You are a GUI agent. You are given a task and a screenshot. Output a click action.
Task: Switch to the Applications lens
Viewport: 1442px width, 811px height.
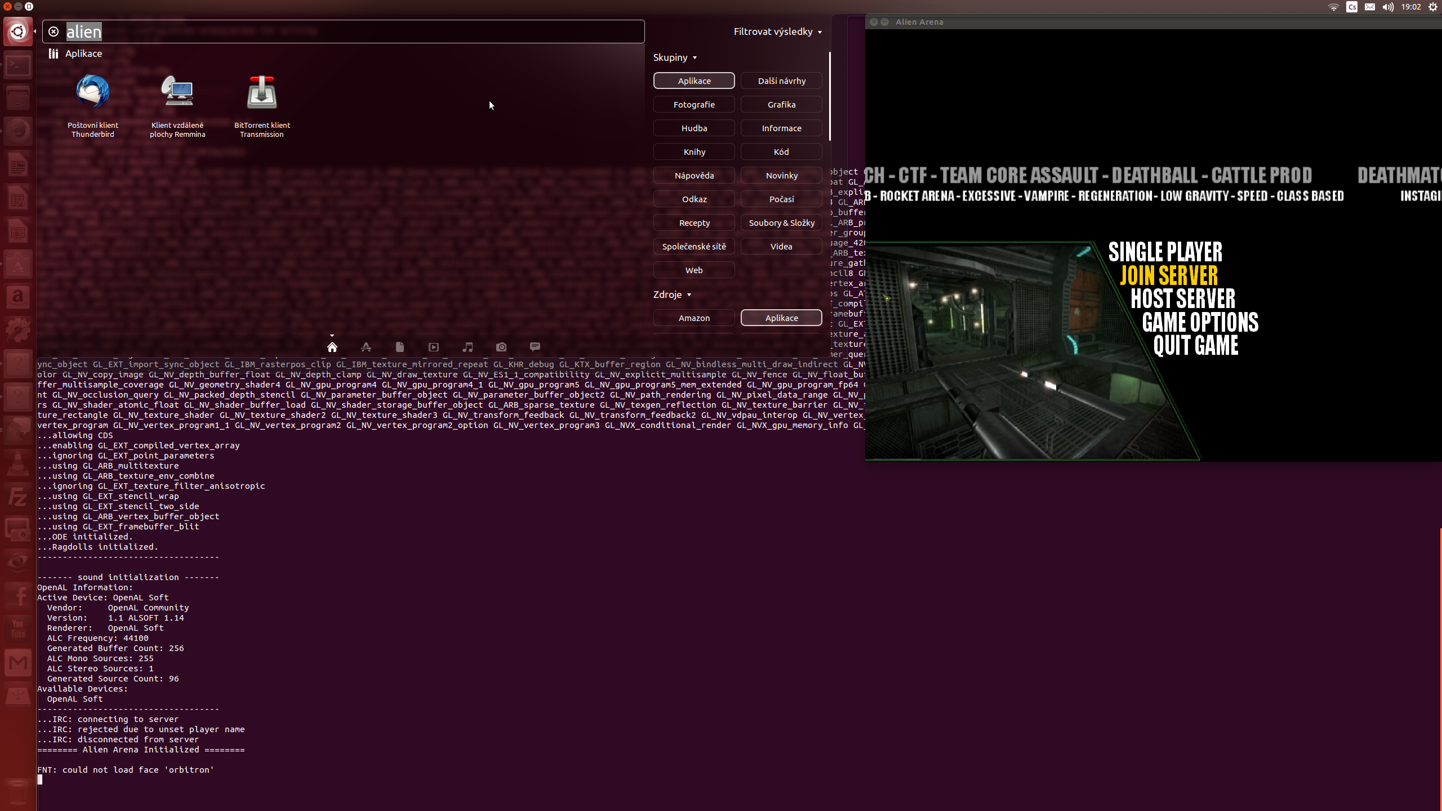click(366, 347)
